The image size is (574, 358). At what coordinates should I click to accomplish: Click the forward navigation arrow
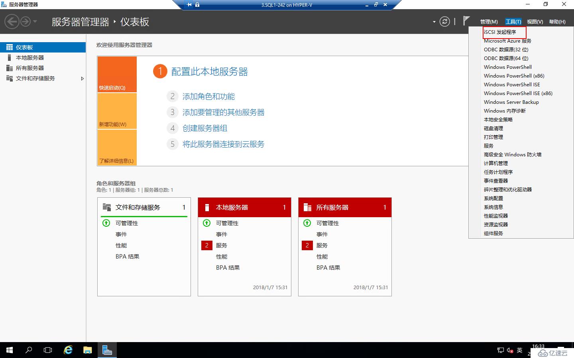26,21
